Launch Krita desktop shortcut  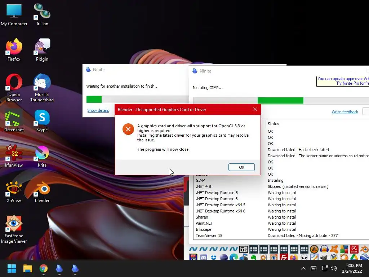click(x=42, y=156)
